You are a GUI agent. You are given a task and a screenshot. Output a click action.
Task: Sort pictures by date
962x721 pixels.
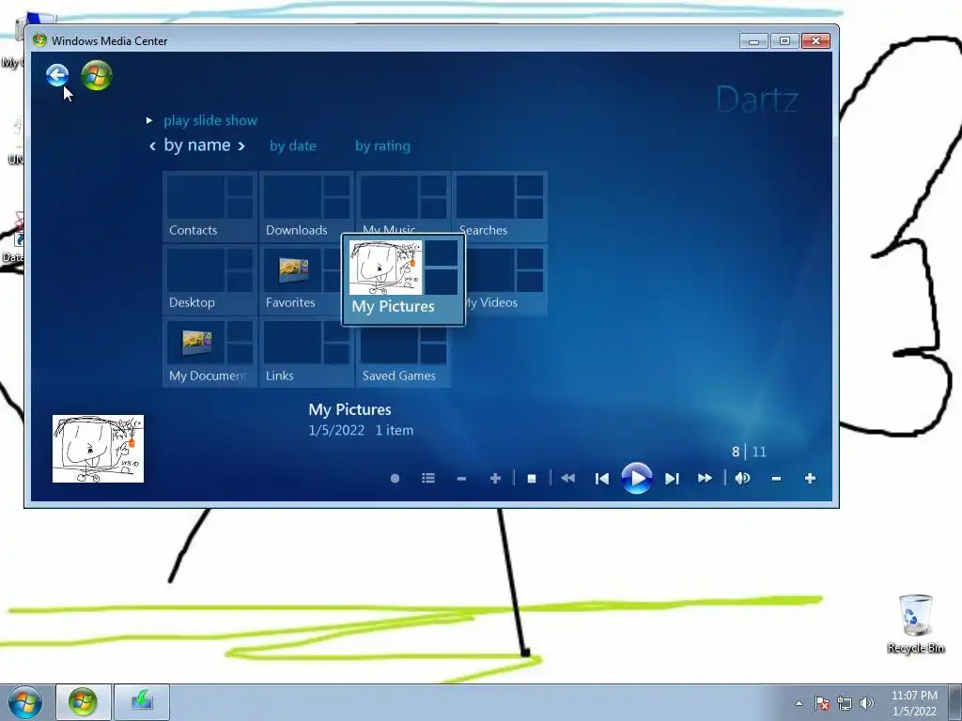293,146
